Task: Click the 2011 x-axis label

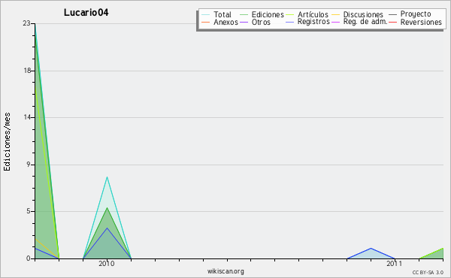Action: [x=395, y=264]
